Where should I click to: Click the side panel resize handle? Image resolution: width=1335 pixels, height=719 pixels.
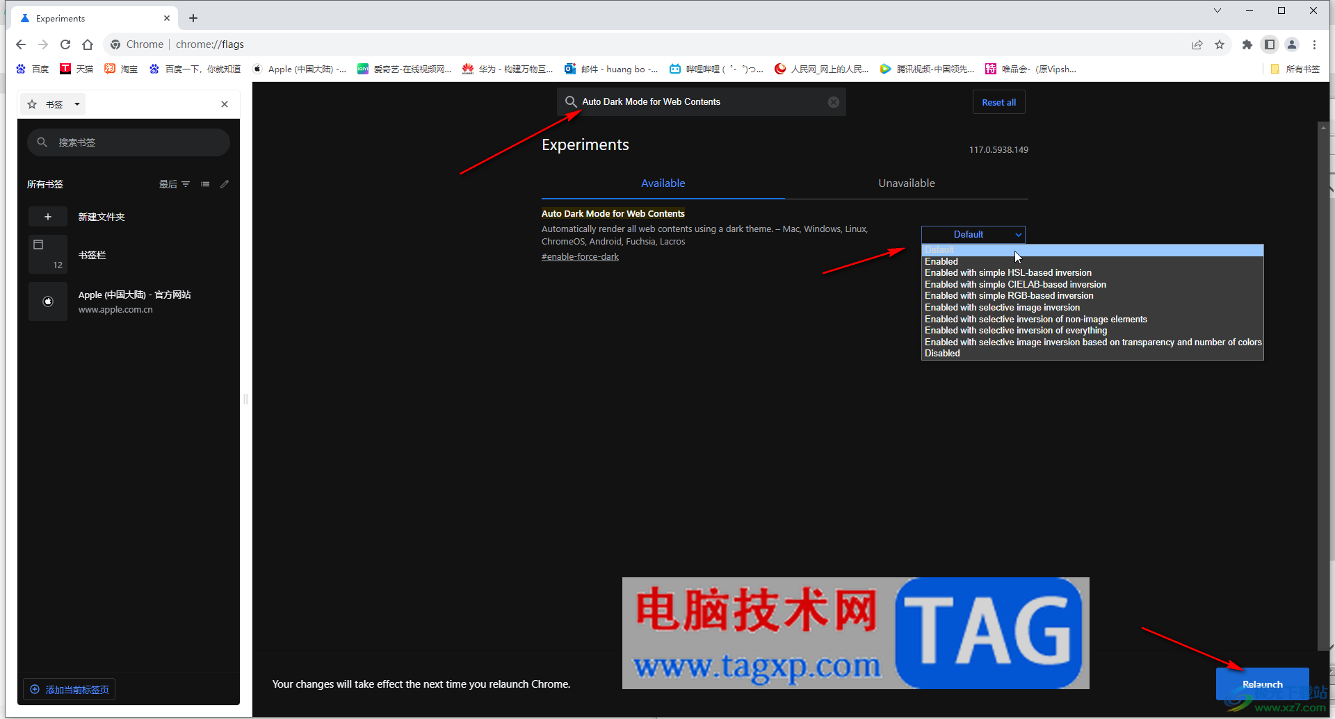[x=245, y=399]
